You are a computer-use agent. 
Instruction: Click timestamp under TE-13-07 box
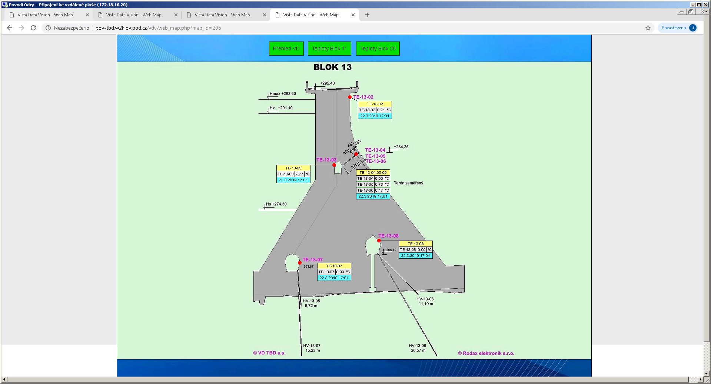[x=334, y=278]
